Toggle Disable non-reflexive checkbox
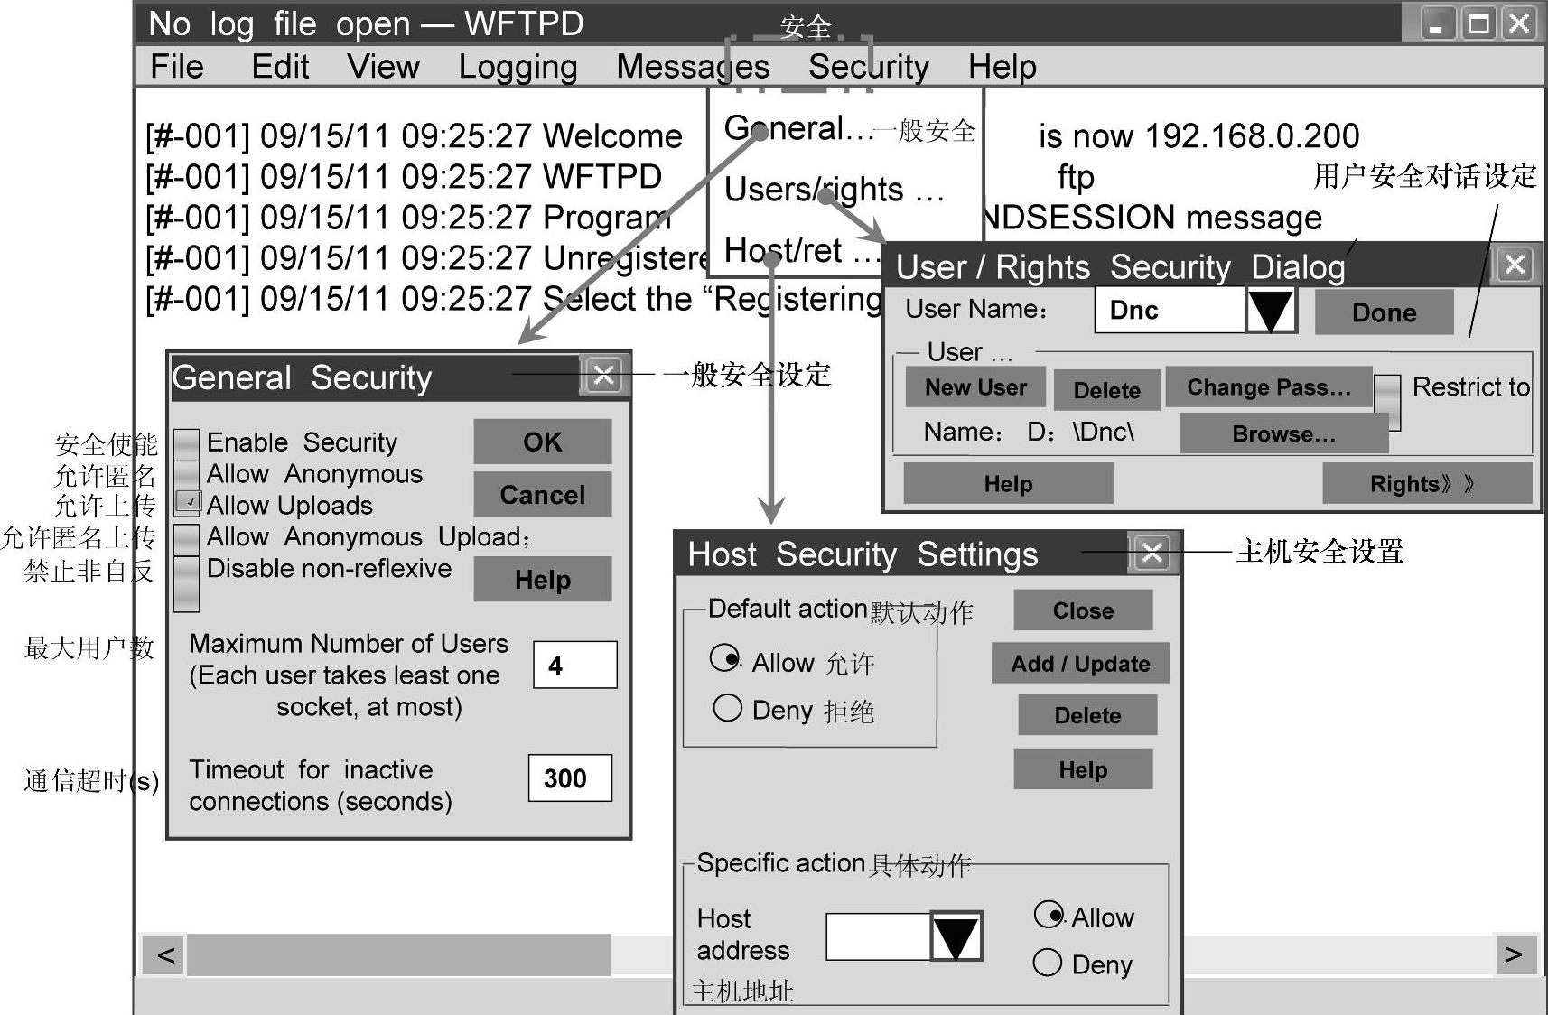 (x=186, y=582)
